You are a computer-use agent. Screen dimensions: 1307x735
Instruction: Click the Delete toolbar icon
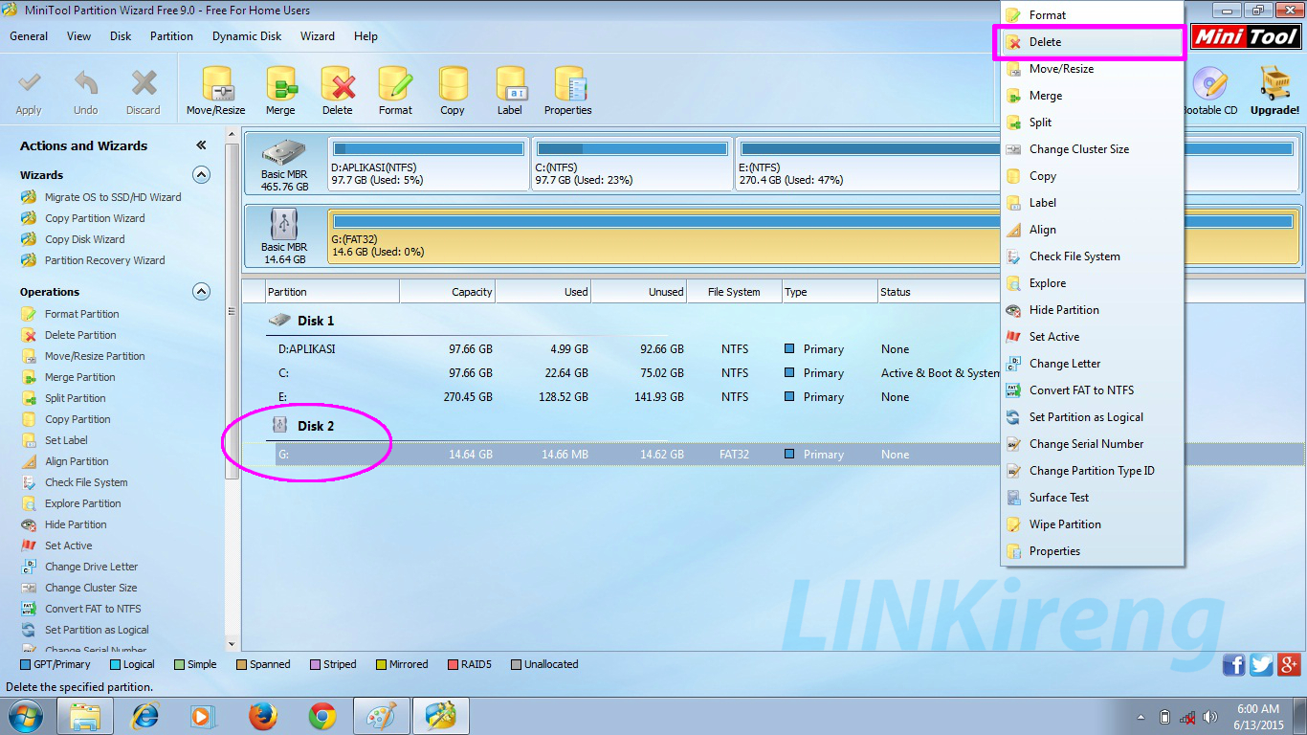click(x=338, y=84)
